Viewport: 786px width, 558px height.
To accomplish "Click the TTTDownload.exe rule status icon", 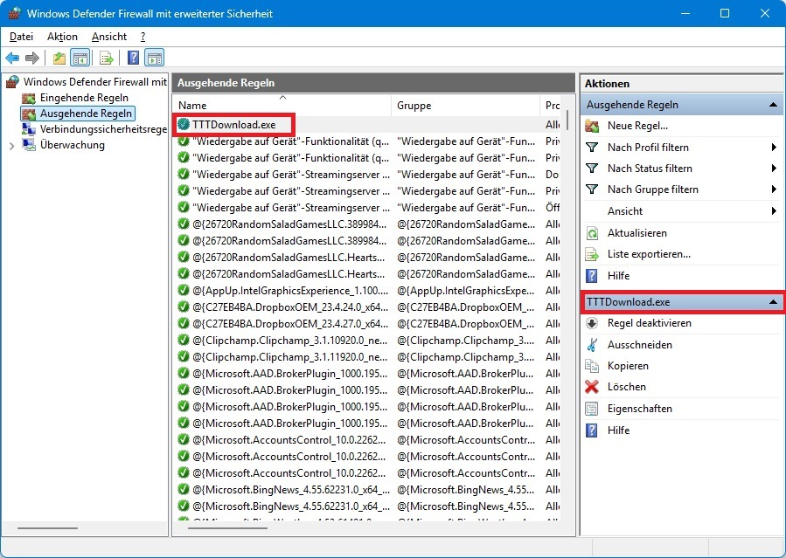I will tap(184, 125).
